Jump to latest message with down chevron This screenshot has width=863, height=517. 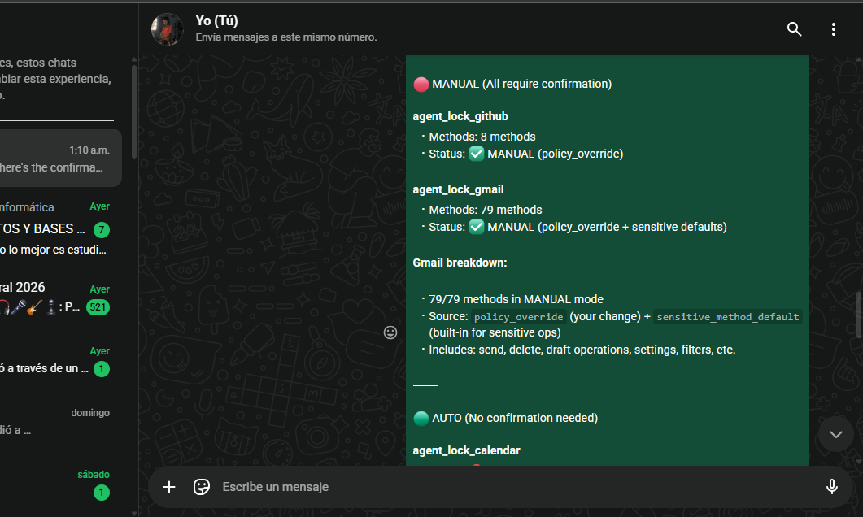pyautogui.click(x=835, y=435)
